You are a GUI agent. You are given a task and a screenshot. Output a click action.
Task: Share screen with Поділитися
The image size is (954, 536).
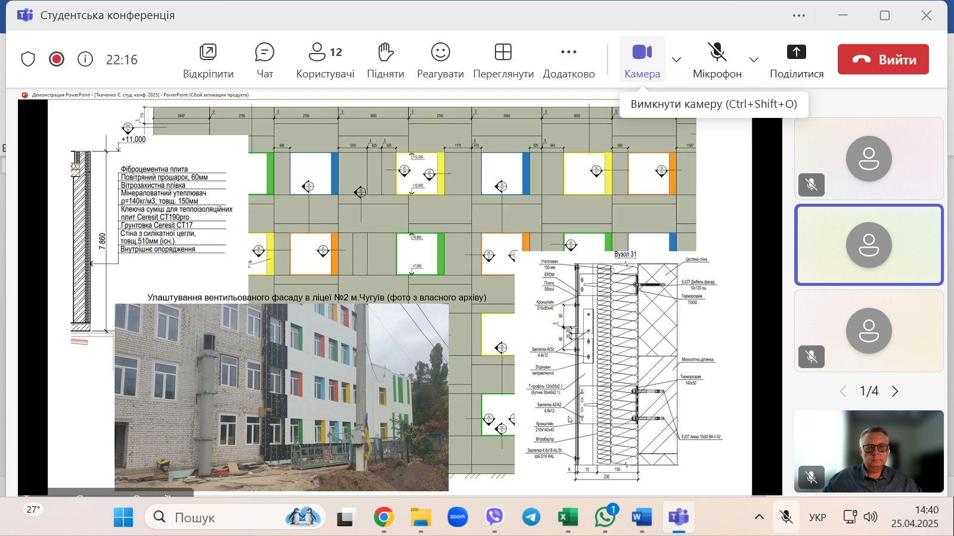(x=797, y=61)
